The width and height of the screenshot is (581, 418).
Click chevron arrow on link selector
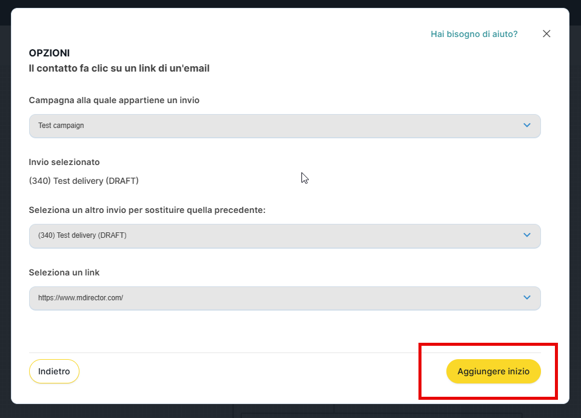point(526,298)
